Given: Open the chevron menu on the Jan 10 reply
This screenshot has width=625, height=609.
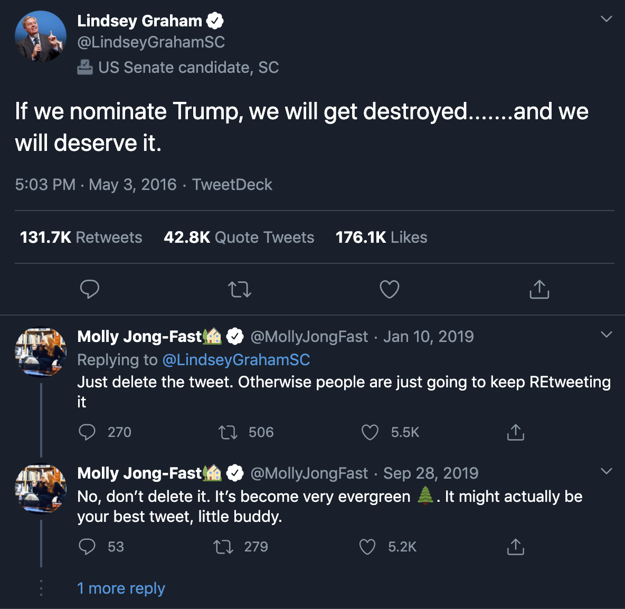Looking at the screenshot, I should pyautogui.click(x=607, y=335).
